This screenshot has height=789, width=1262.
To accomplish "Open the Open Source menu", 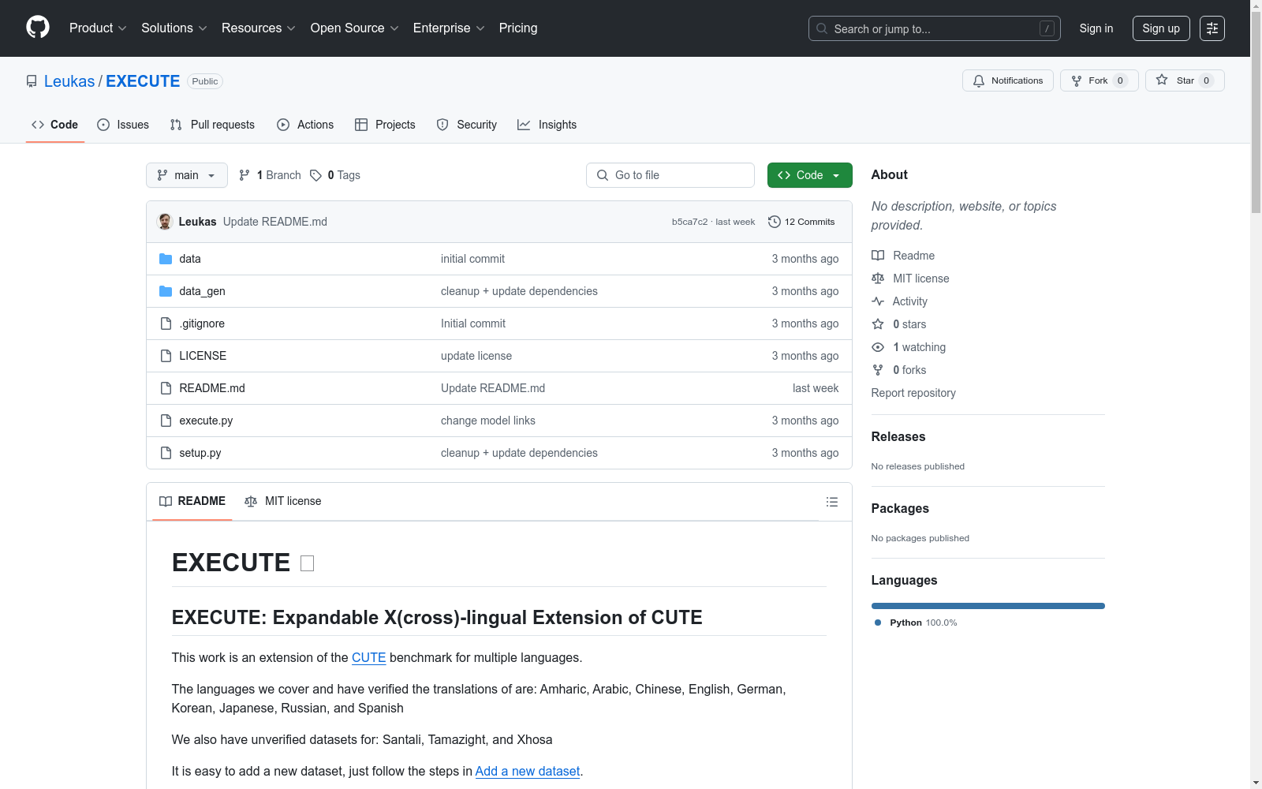I will [355, 28].
